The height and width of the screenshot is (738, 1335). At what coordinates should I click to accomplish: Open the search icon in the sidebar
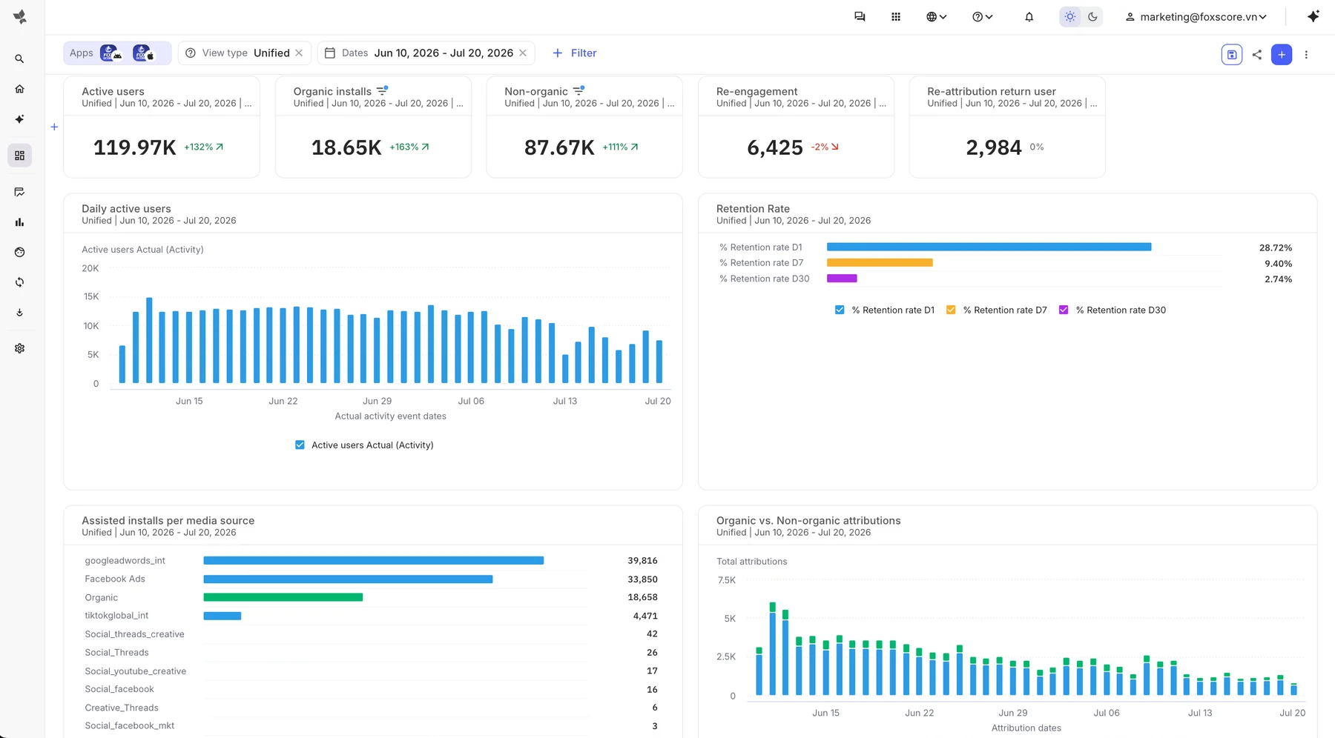tap(19, 59)
